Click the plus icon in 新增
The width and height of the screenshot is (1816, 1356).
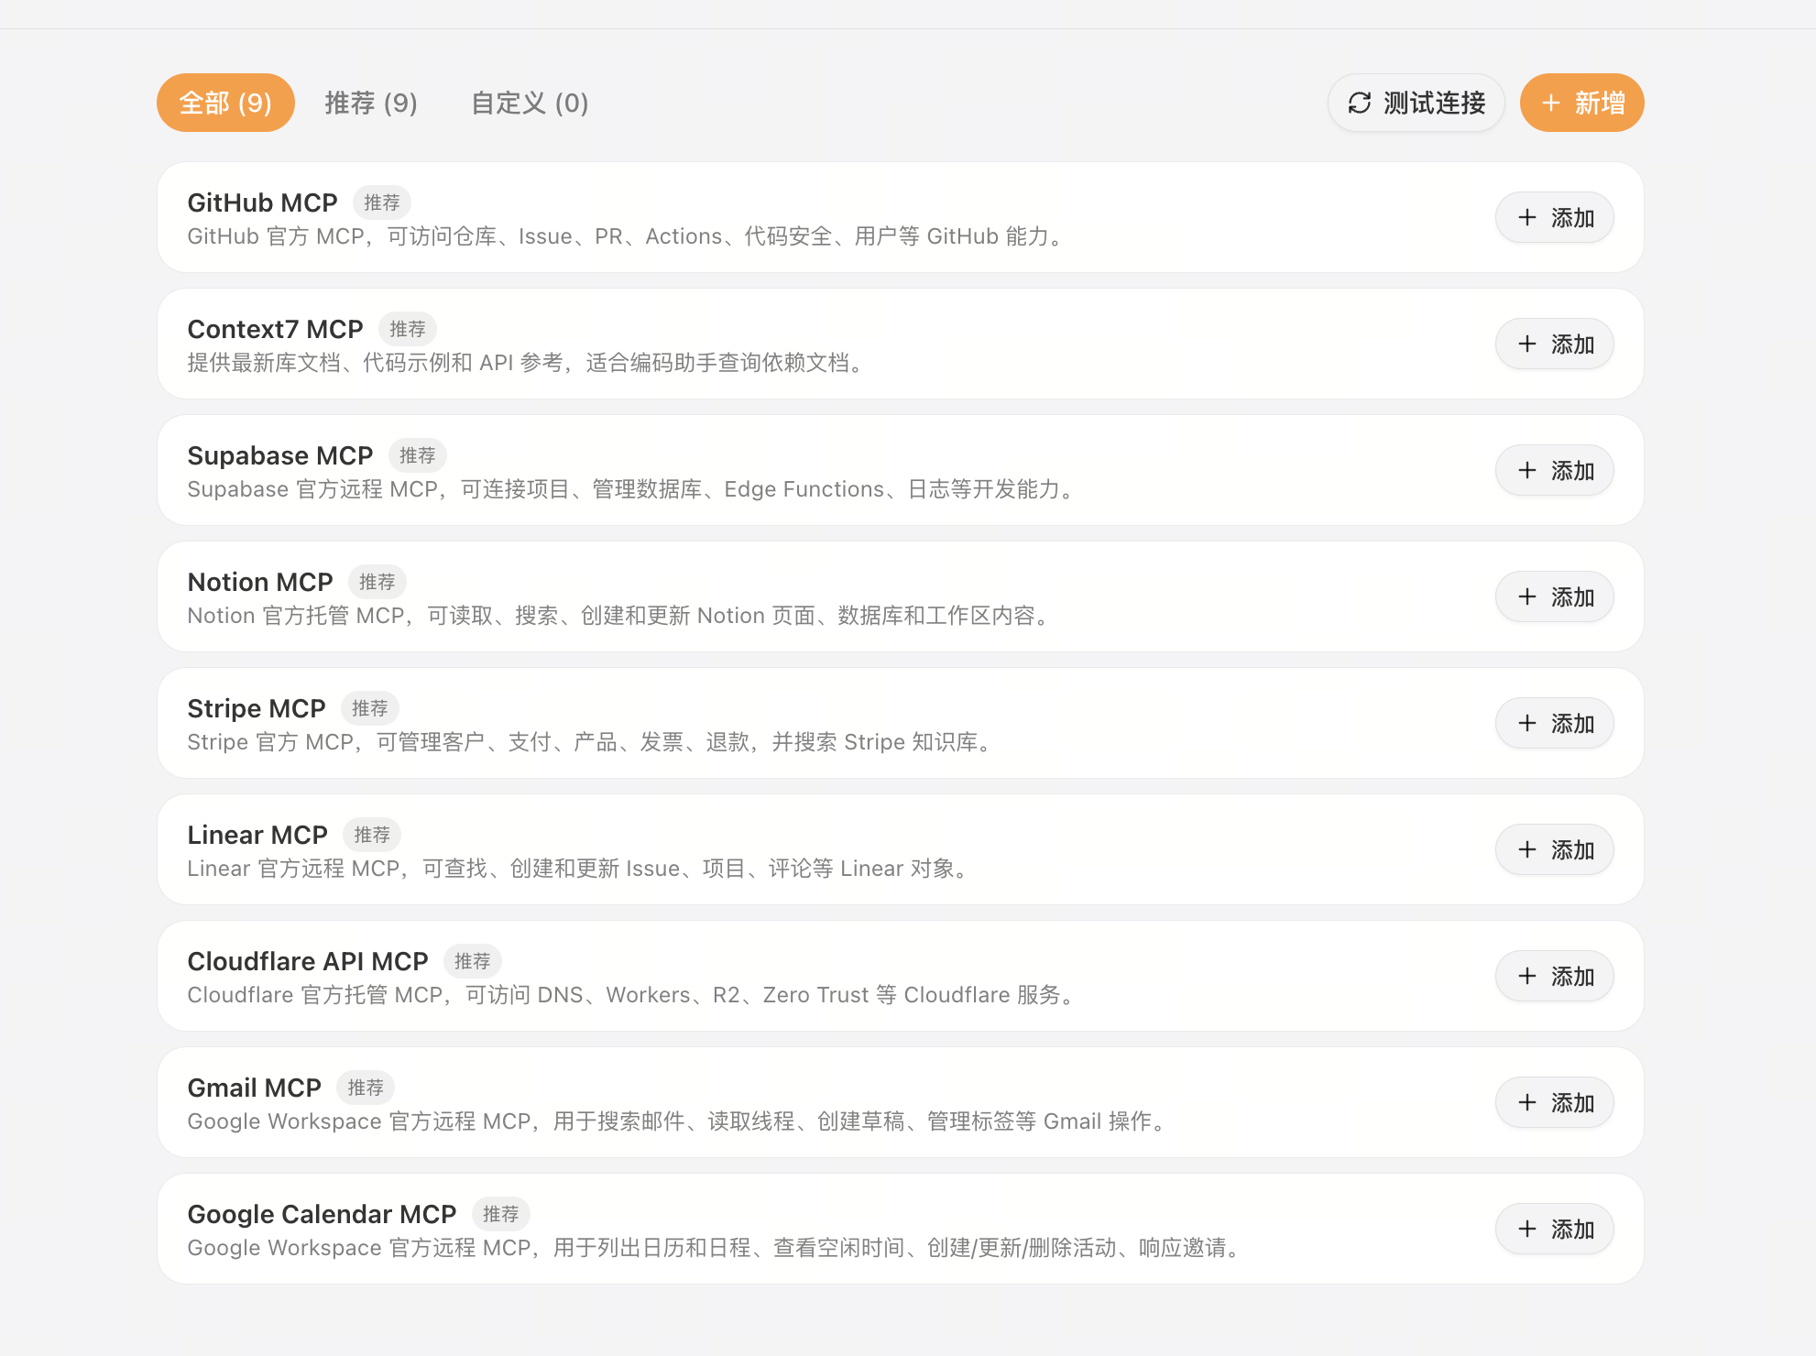click(1550, 103)
